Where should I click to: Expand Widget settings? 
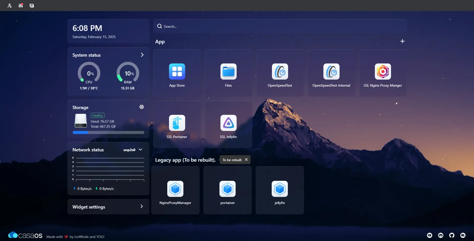(x=108, y=207)
